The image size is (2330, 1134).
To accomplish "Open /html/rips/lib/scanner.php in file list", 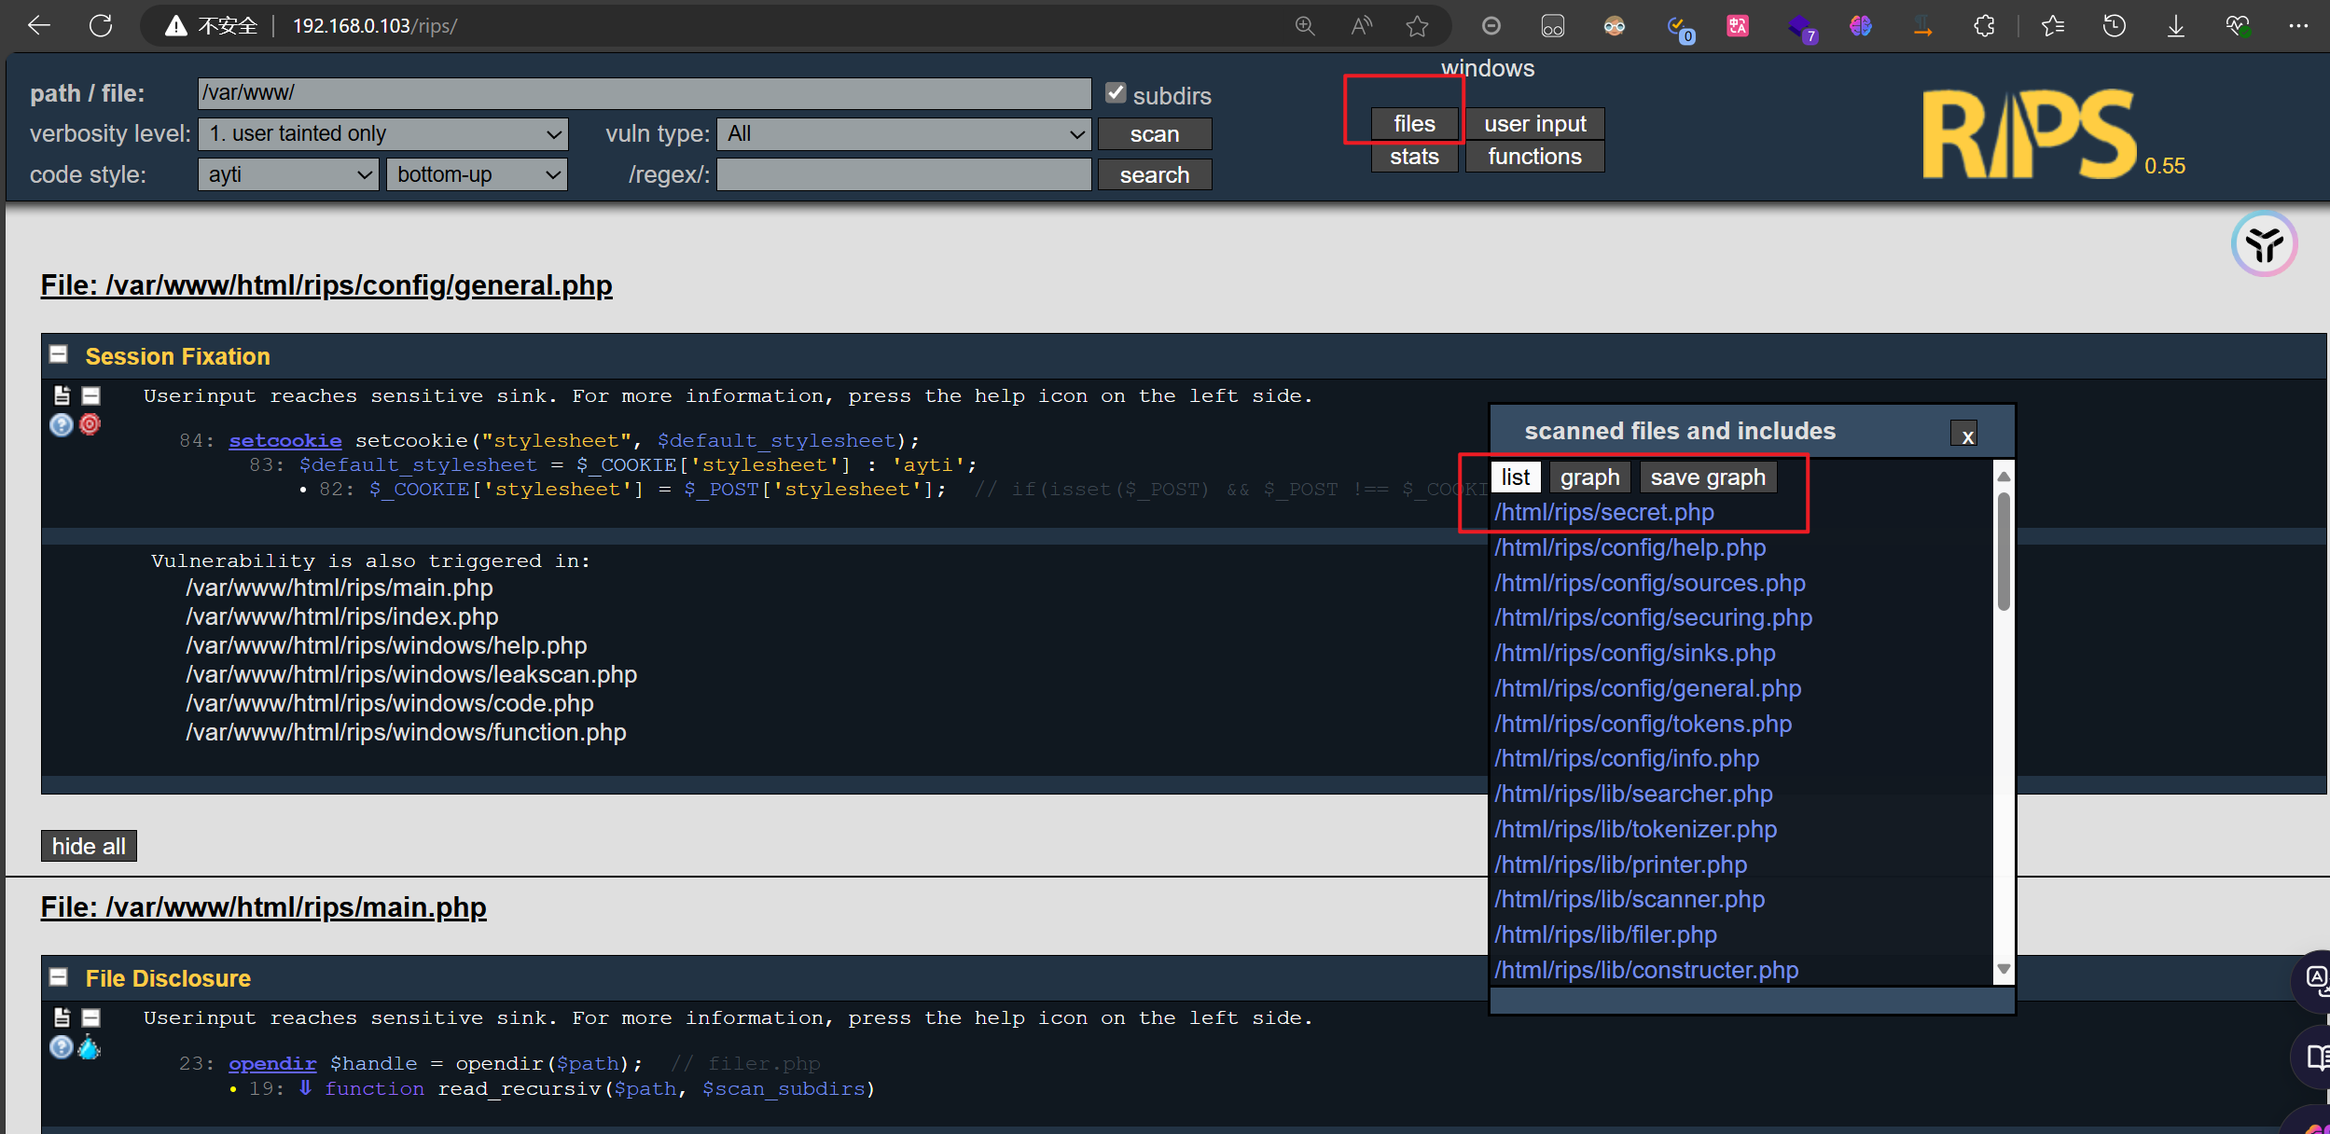I will (1630, 899).
